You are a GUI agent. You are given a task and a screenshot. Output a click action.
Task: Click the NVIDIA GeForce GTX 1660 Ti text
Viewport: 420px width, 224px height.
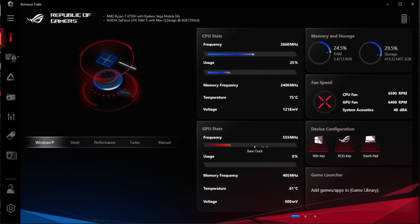point(153,20)
